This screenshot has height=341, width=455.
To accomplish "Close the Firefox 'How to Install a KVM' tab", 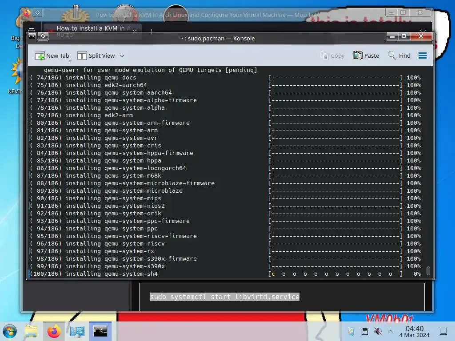I will (x=135, y=31).
